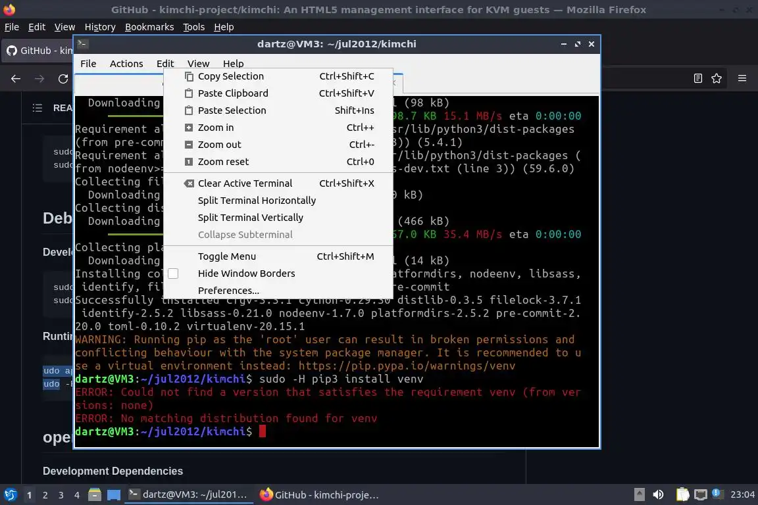Screen dimensions: 758x505
Task: Switch to workspace 2
Action: pyautogui.click(x=45, y=495)
